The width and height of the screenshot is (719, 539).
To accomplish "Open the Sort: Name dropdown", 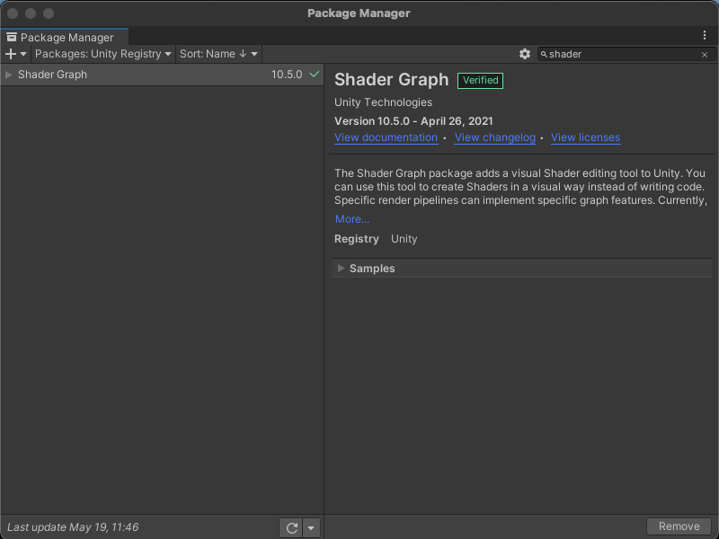I will (x=218, y=54).
